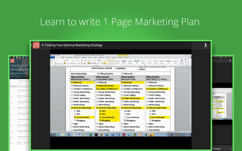Apply the Heading 1 style
Screen dimensions: 242x151
(124, 62)
